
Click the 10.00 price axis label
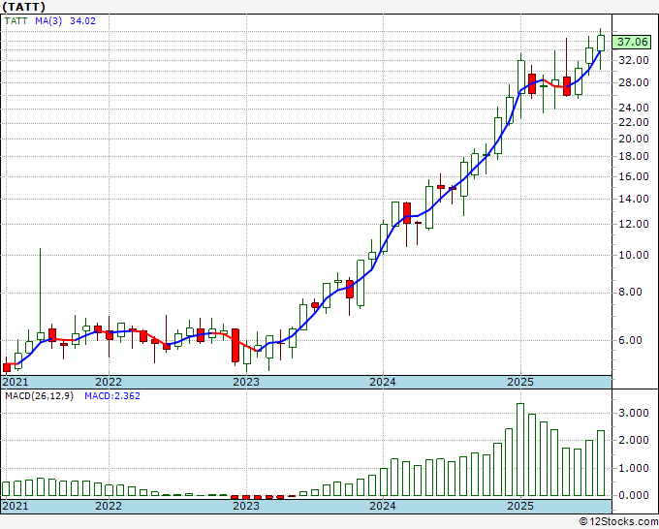(634, 255)
